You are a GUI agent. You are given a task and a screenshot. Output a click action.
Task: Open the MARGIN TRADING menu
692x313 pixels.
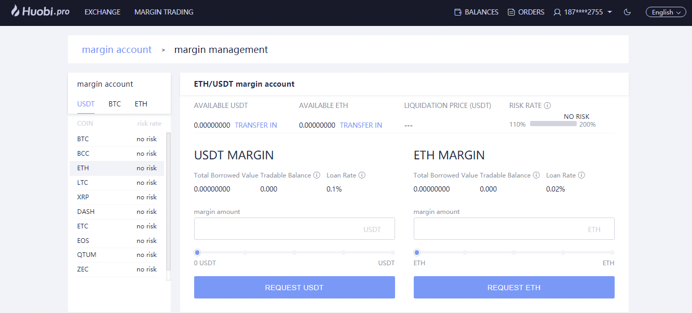pos(164,11)
